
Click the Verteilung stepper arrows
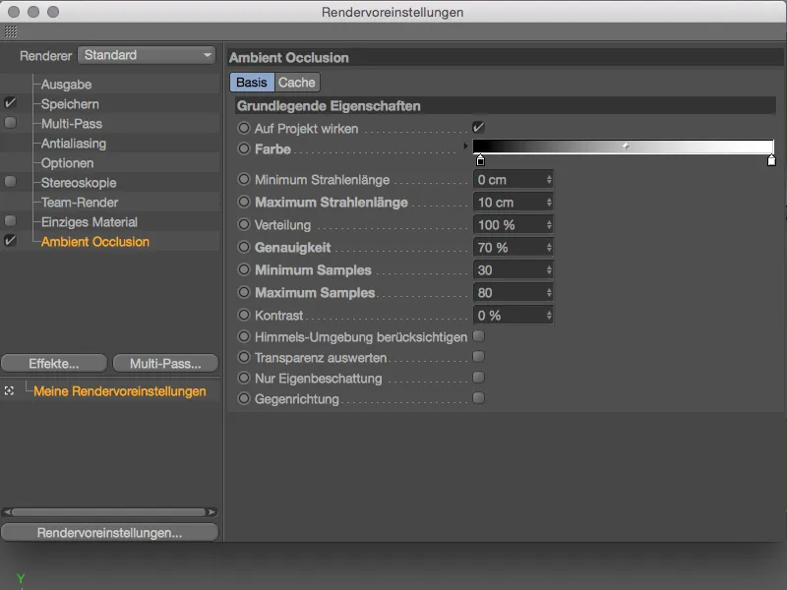point(549,225)
